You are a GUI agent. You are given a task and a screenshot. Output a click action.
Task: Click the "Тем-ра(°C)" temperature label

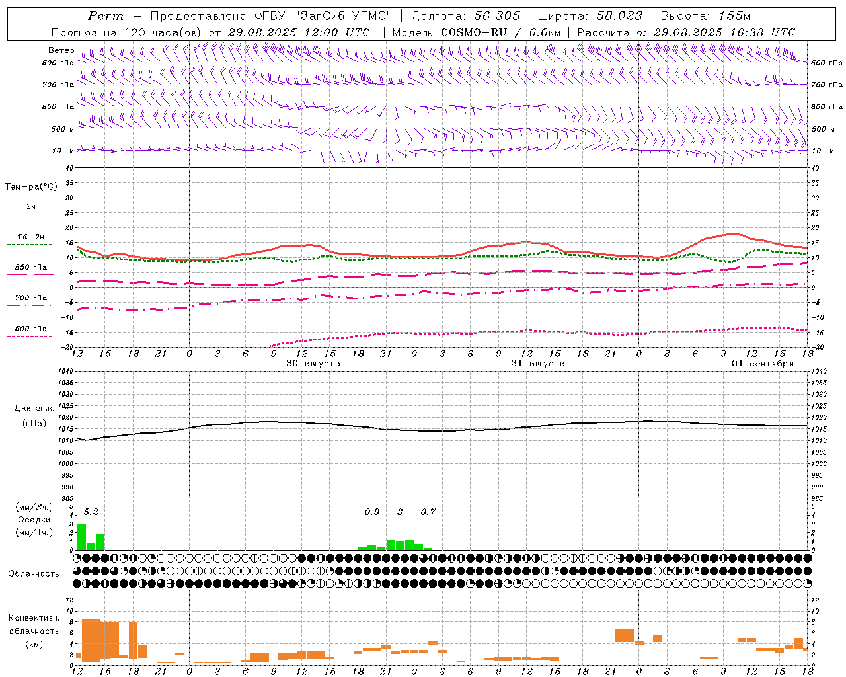click(31, 187)
